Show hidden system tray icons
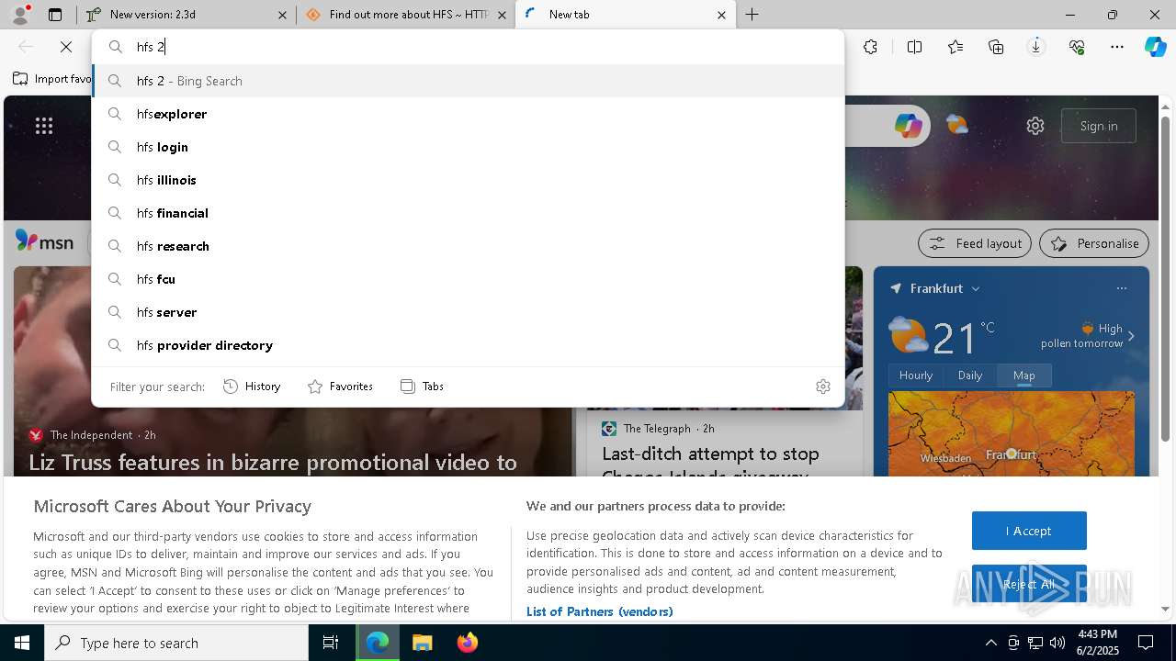Screen dimensions: 1176x661 tap(990, 643)
